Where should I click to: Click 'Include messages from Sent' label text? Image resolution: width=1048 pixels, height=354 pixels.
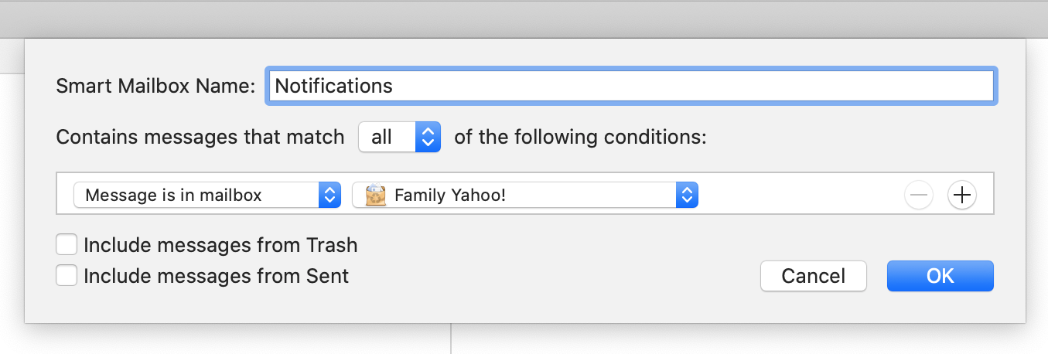(217, 276)
